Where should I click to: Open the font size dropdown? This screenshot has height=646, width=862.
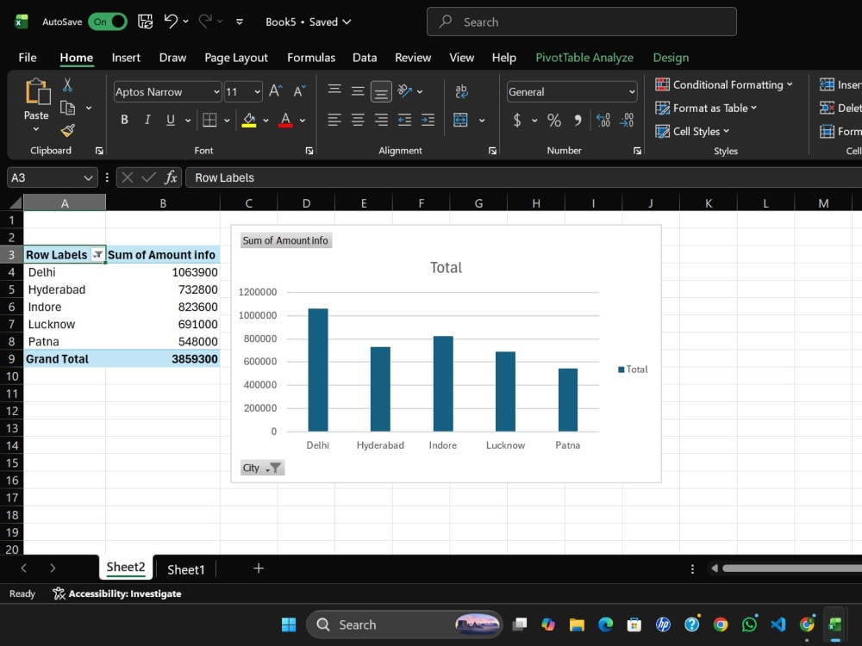[x=257, y=92]
